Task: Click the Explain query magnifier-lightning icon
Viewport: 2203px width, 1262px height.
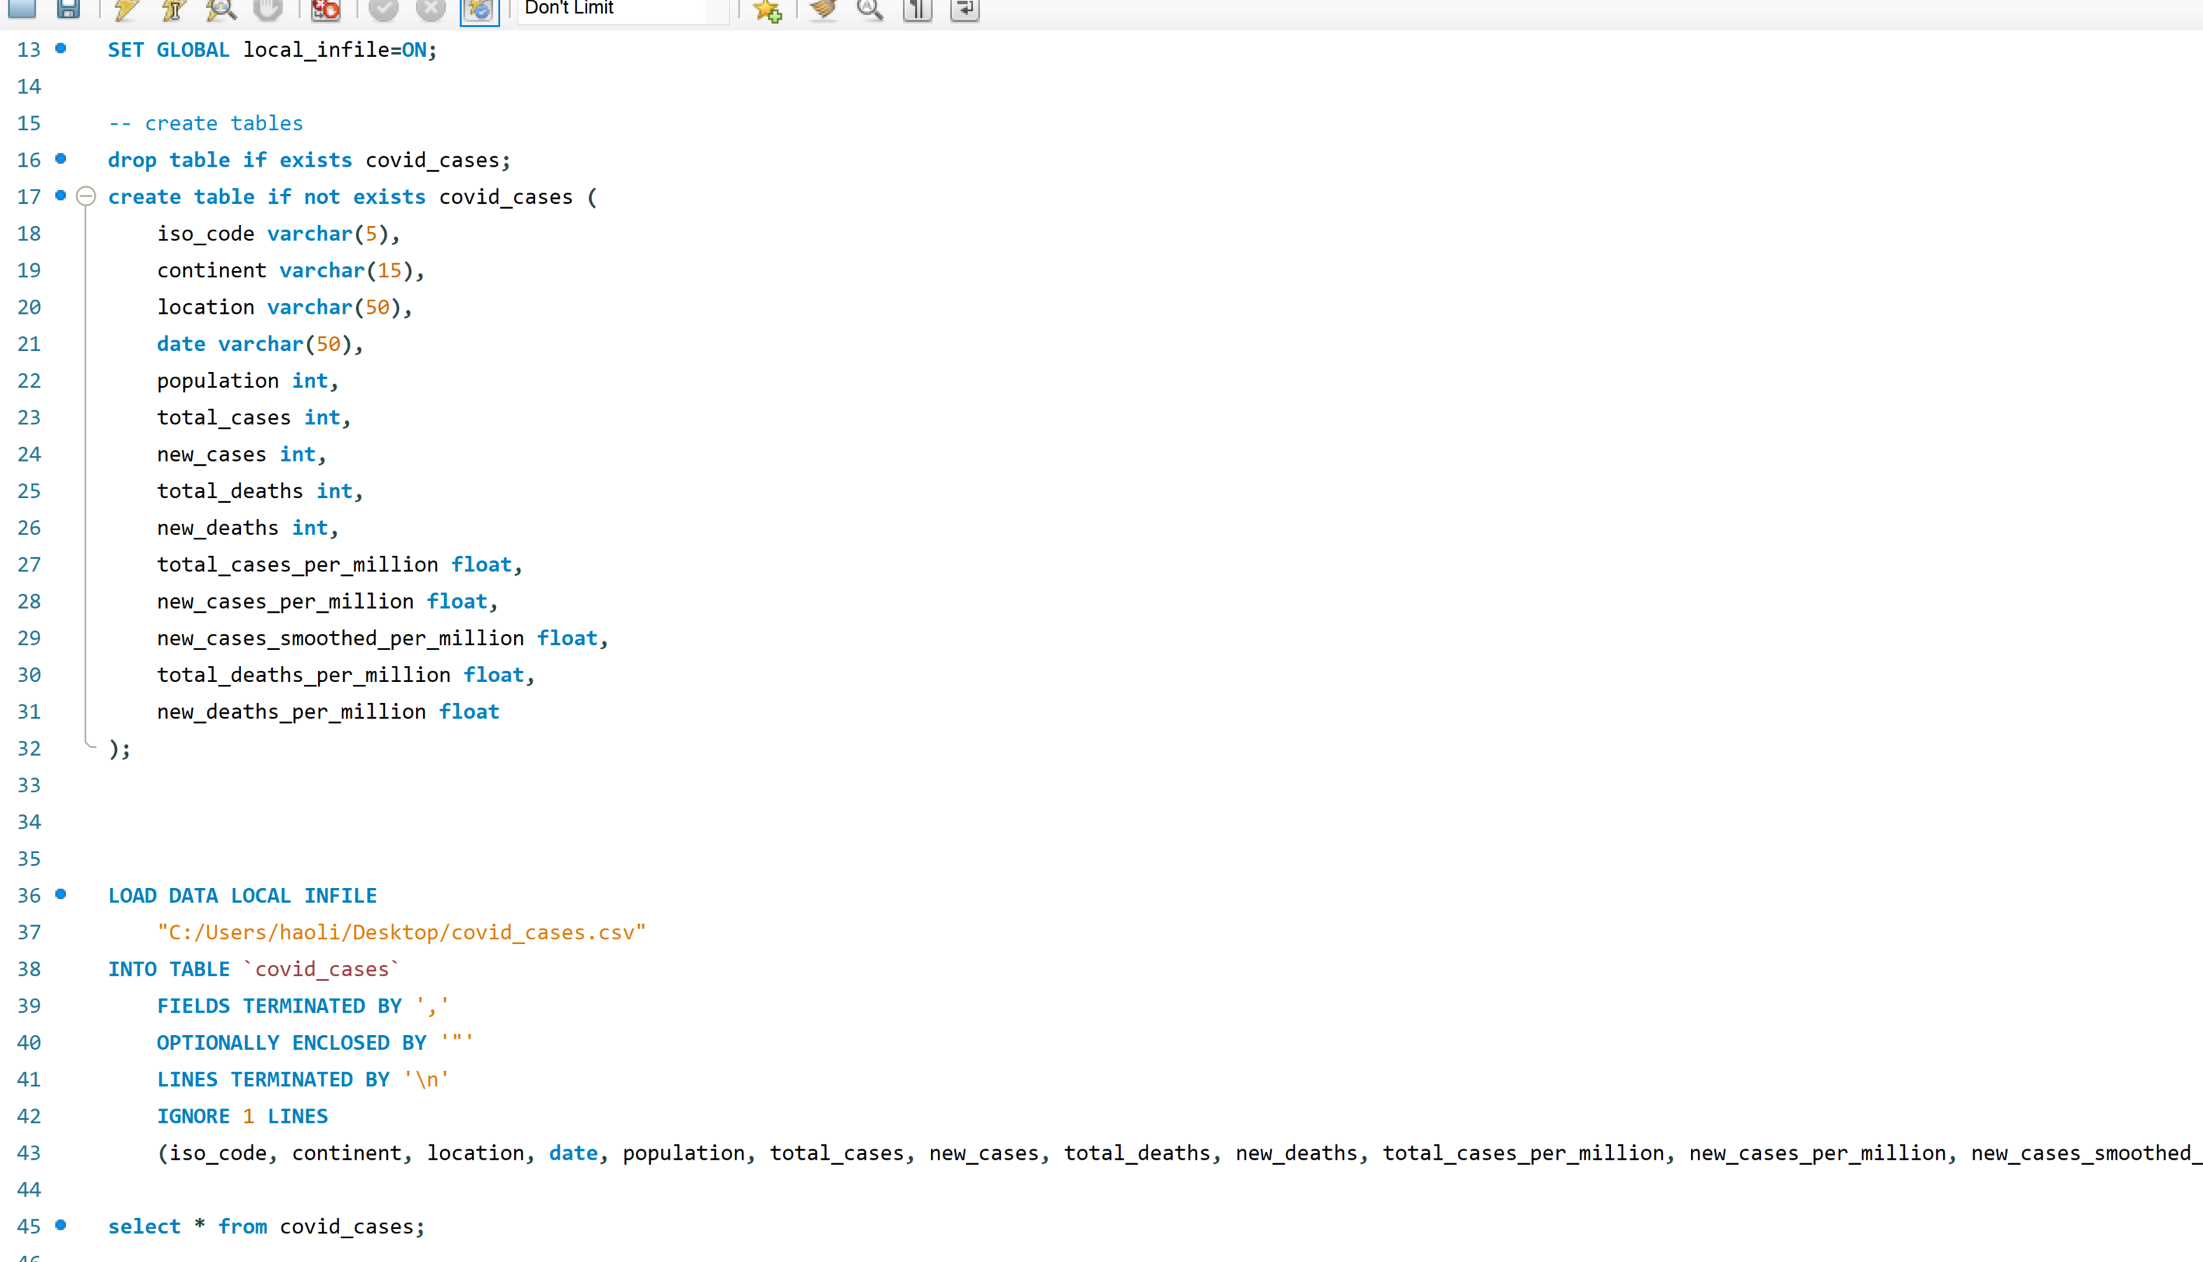Action: pos(221,8)
